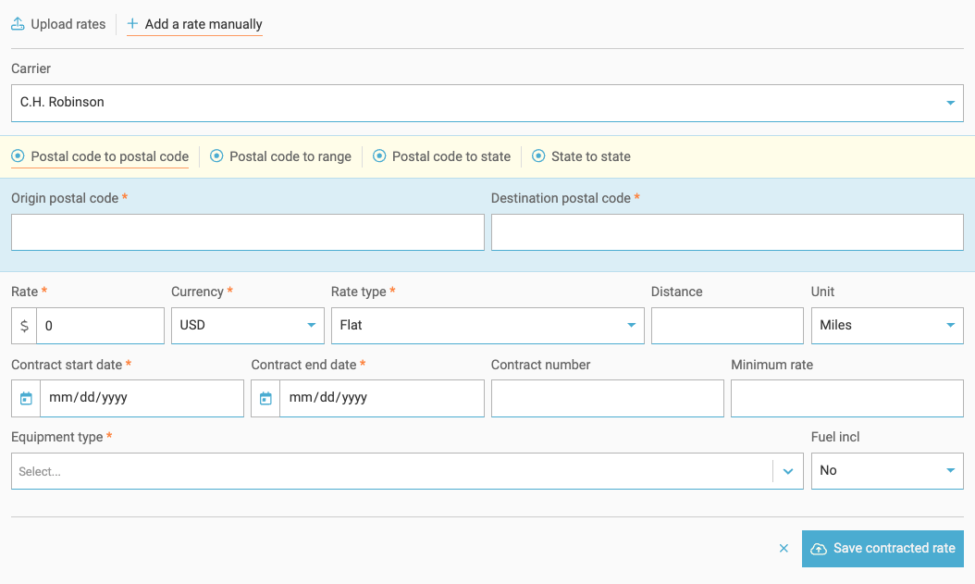Focus the Origin postal code field

247,232
